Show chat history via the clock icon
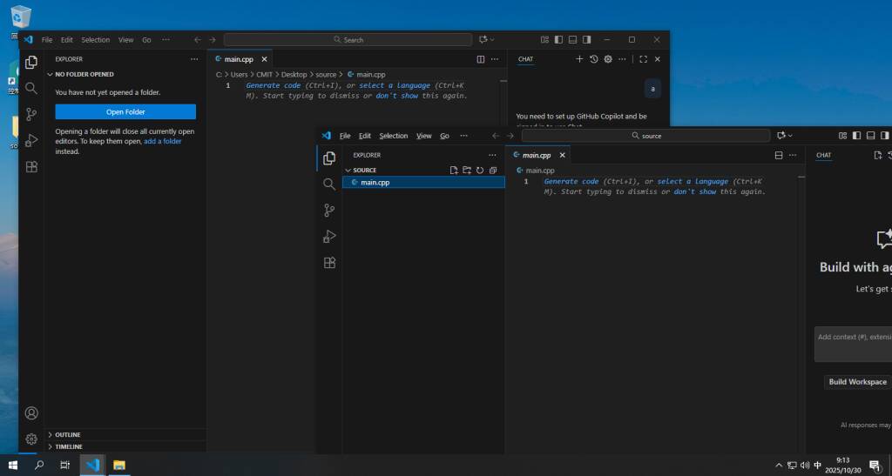 (x=594, y=59)
